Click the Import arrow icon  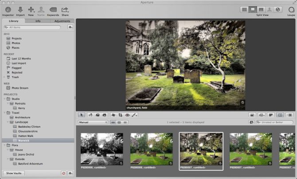pyautogui.click(x=20, y=9)
